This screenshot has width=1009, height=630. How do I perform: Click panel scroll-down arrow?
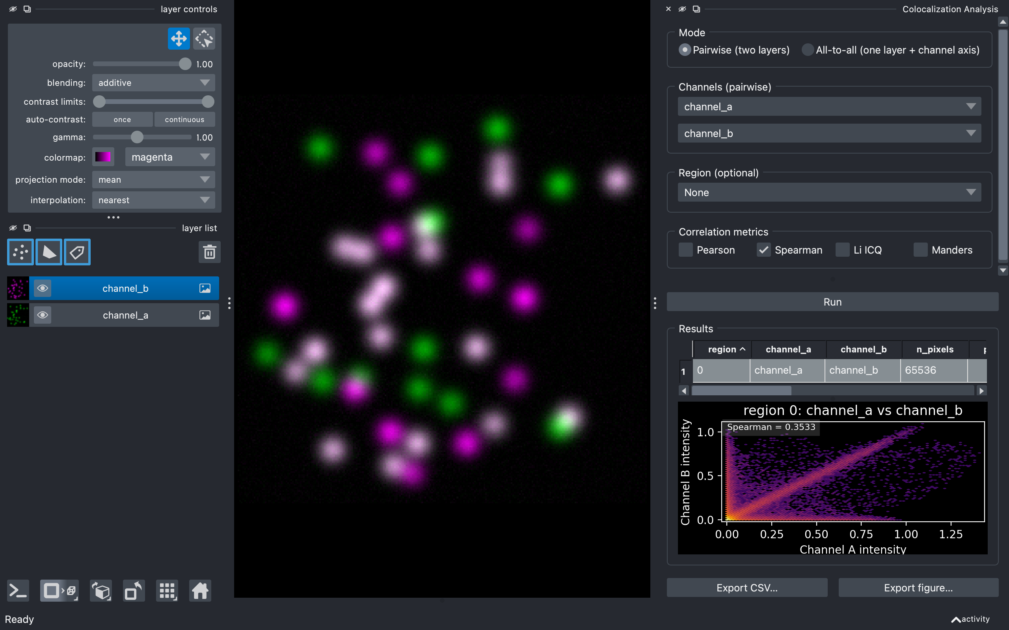1003,271
